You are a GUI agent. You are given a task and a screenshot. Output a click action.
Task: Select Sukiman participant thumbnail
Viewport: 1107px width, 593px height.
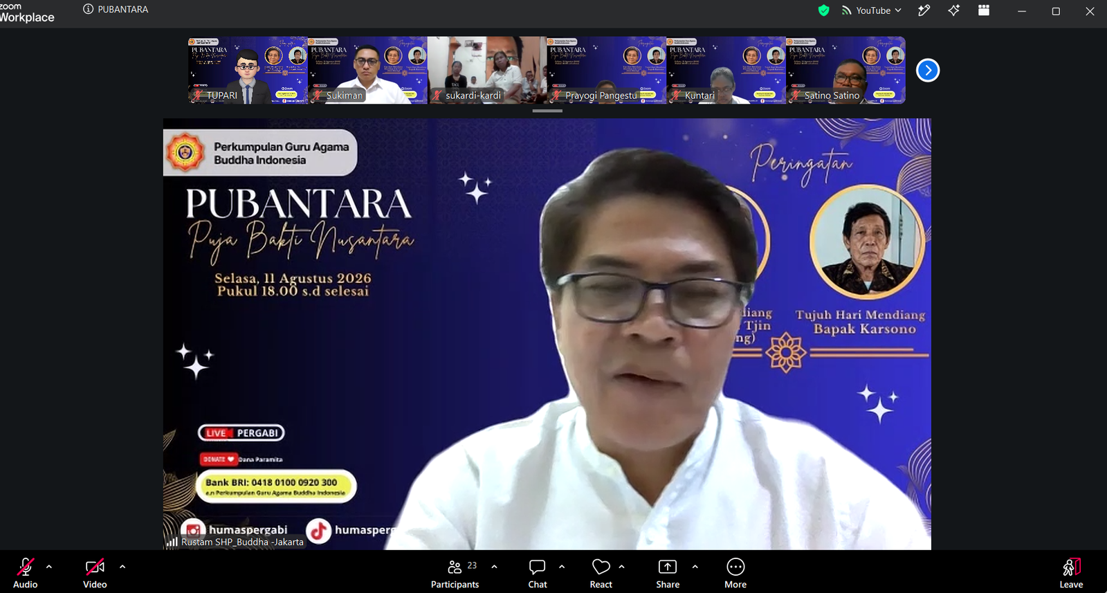(x=367, y=70)
